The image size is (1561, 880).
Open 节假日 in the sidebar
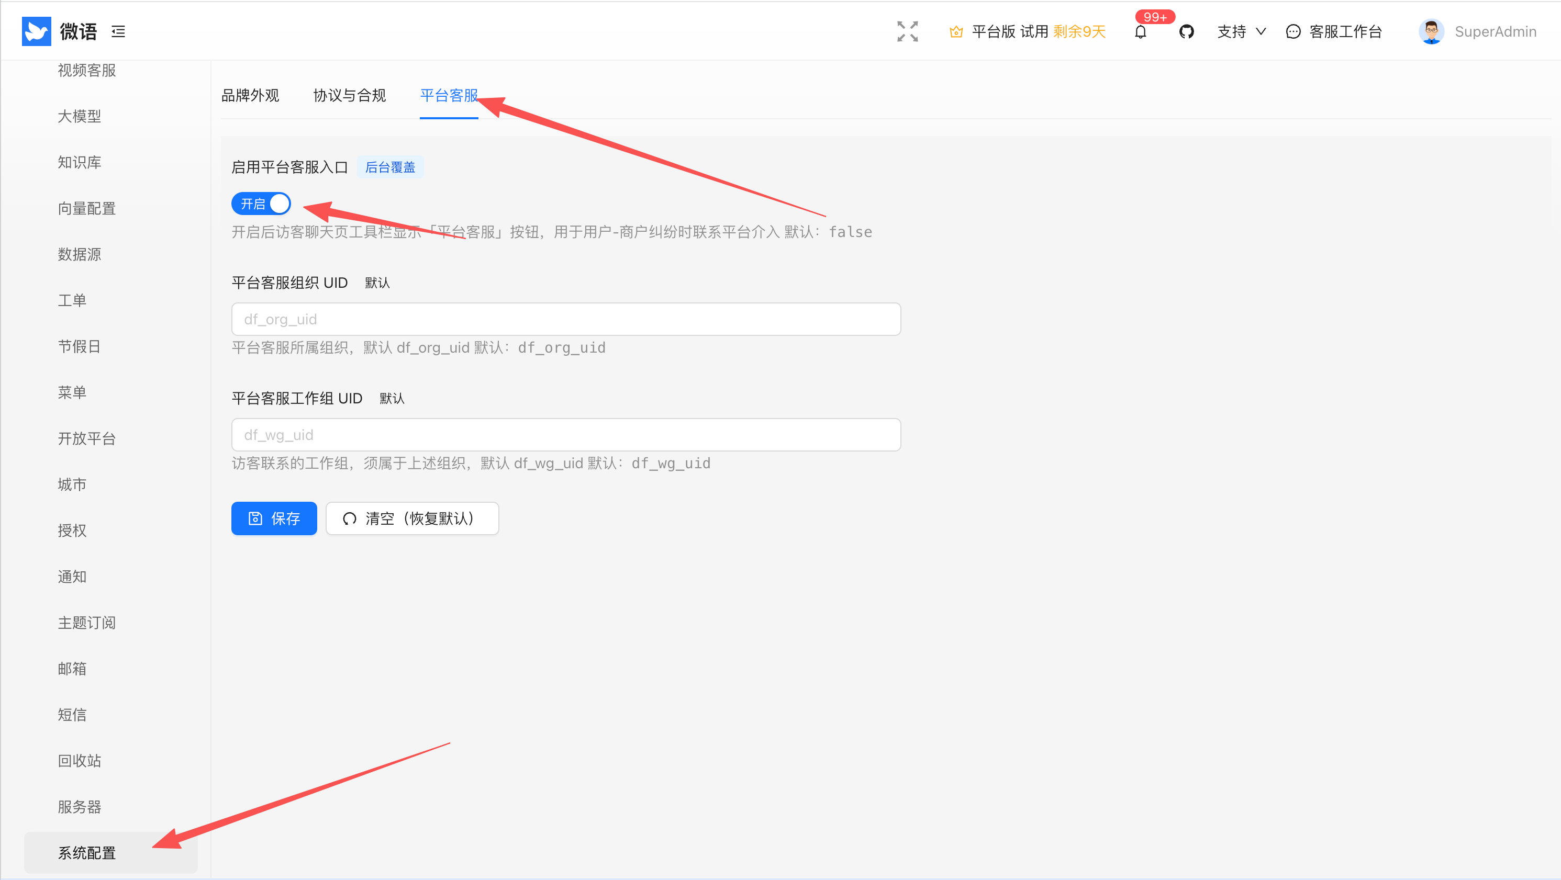tap(80, 346)
